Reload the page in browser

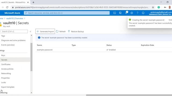[7, 7]
